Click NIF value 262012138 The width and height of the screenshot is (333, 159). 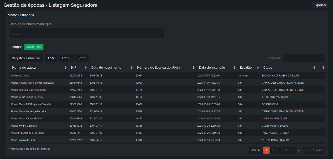pyautogui.click(x=76, y=75)
